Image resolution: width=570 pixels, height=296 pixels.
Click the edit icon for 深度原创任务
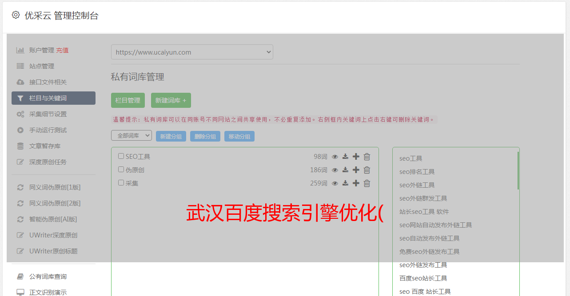[x=20, y=162]
